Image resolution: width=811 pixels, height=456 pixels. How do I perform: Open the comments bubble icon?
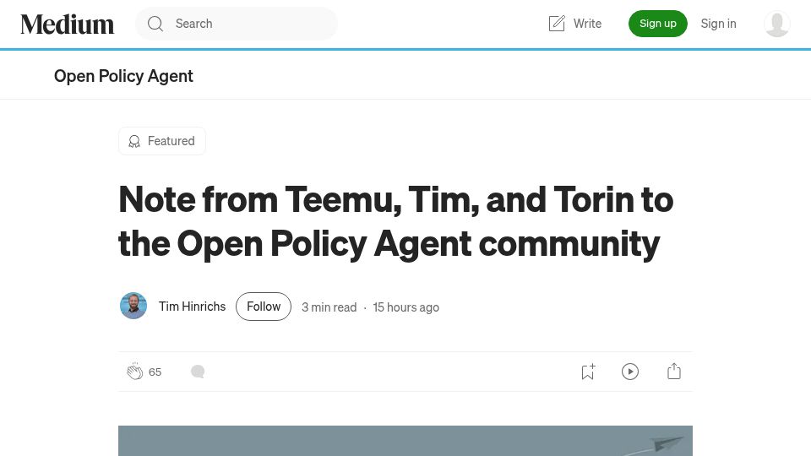click(198, 372)
